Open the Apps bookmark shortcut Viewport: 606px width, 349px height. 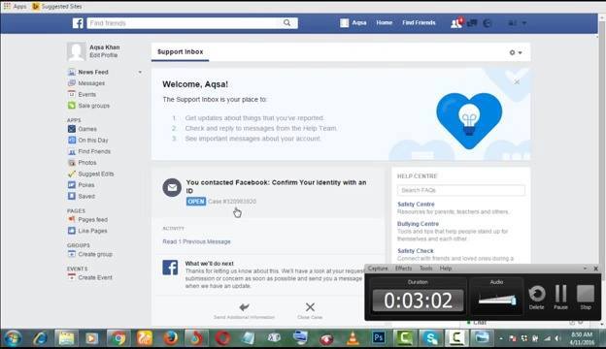pos(16,6)
